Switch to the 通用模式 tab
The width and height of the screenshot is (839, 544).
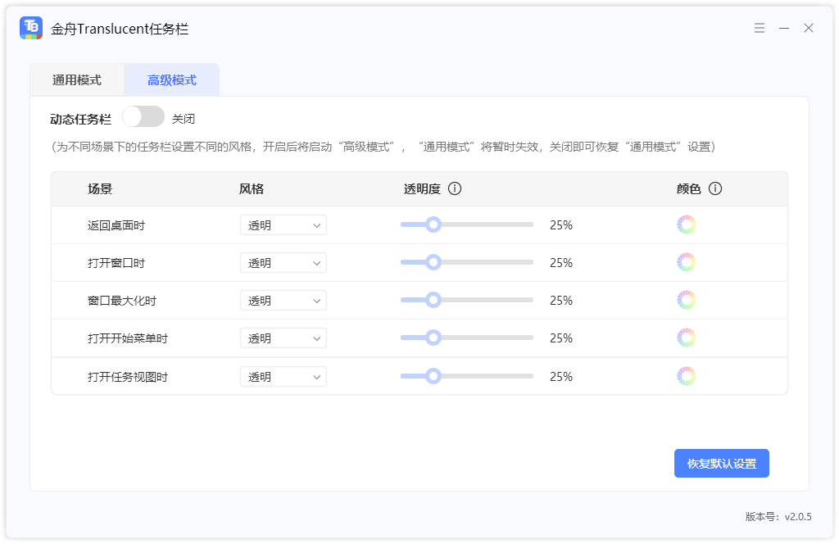pos(77,80)
